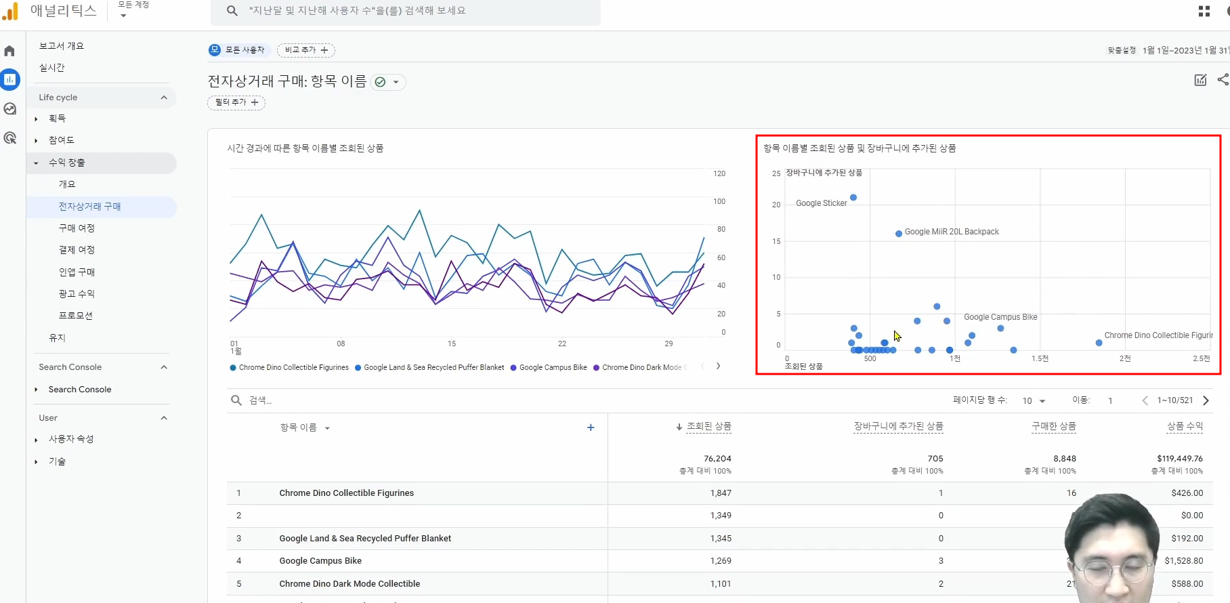Open Checkout journey menu item
The image size is (1230, 603).
[x=77, y=250]
